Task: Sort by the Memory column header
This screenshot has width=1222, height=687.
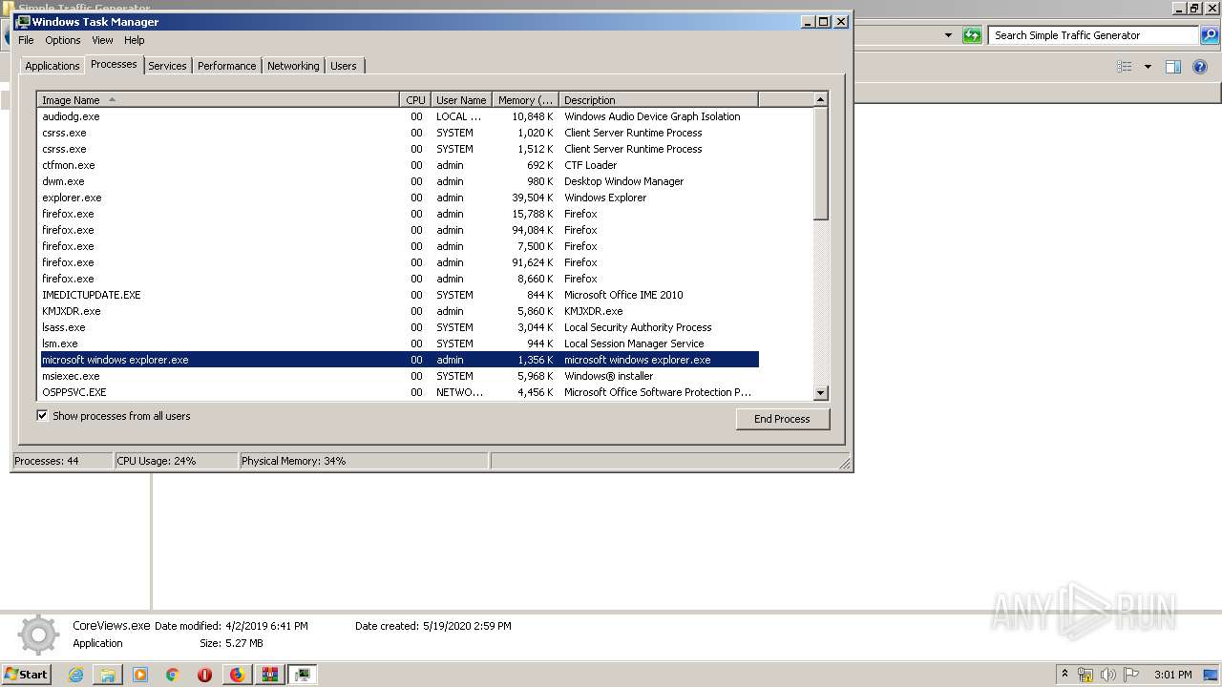Action: tap(525, 100)
